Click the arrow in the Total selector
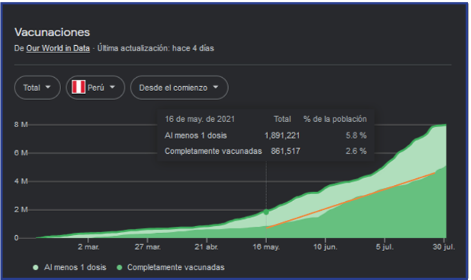The width and height of the screenshot is (471, 280). pyautogui.click(x=49, y=88)
